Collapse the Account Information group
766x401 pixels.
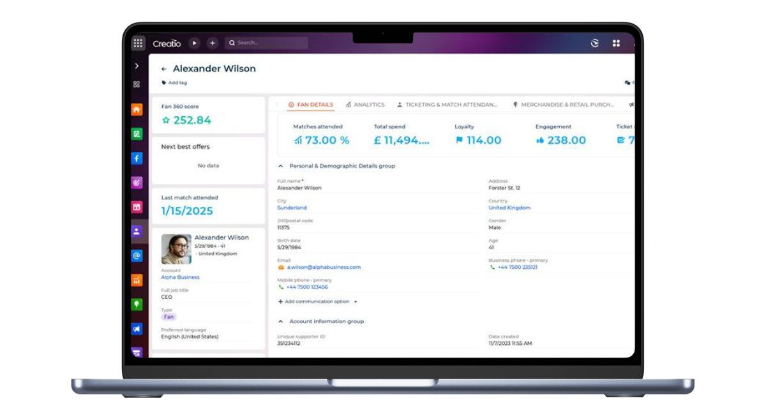[x=280, y=321]
